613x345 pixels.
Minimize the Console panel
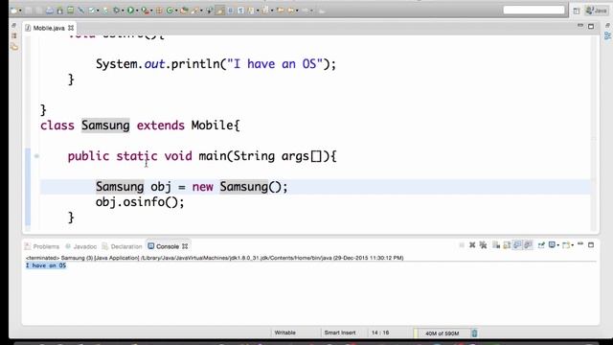pos(580,244)
